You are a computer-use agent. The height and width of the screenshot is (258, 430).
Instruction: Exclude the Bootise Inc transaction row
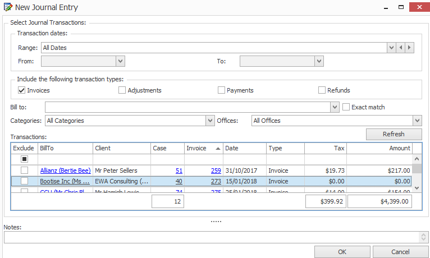[x=24, y=181]
